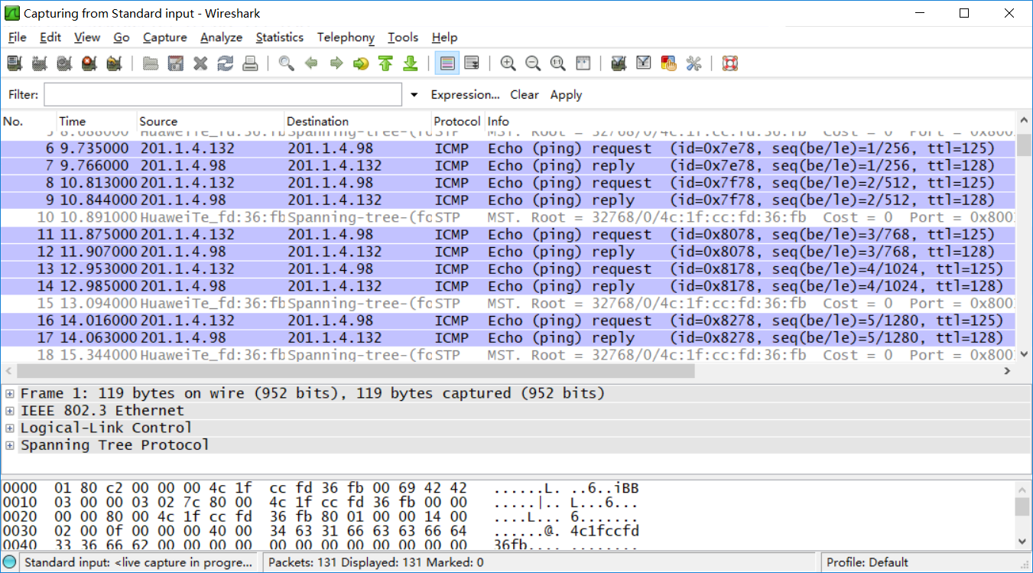
Task: Start a new live capture icon
Action: click(64, 63)
